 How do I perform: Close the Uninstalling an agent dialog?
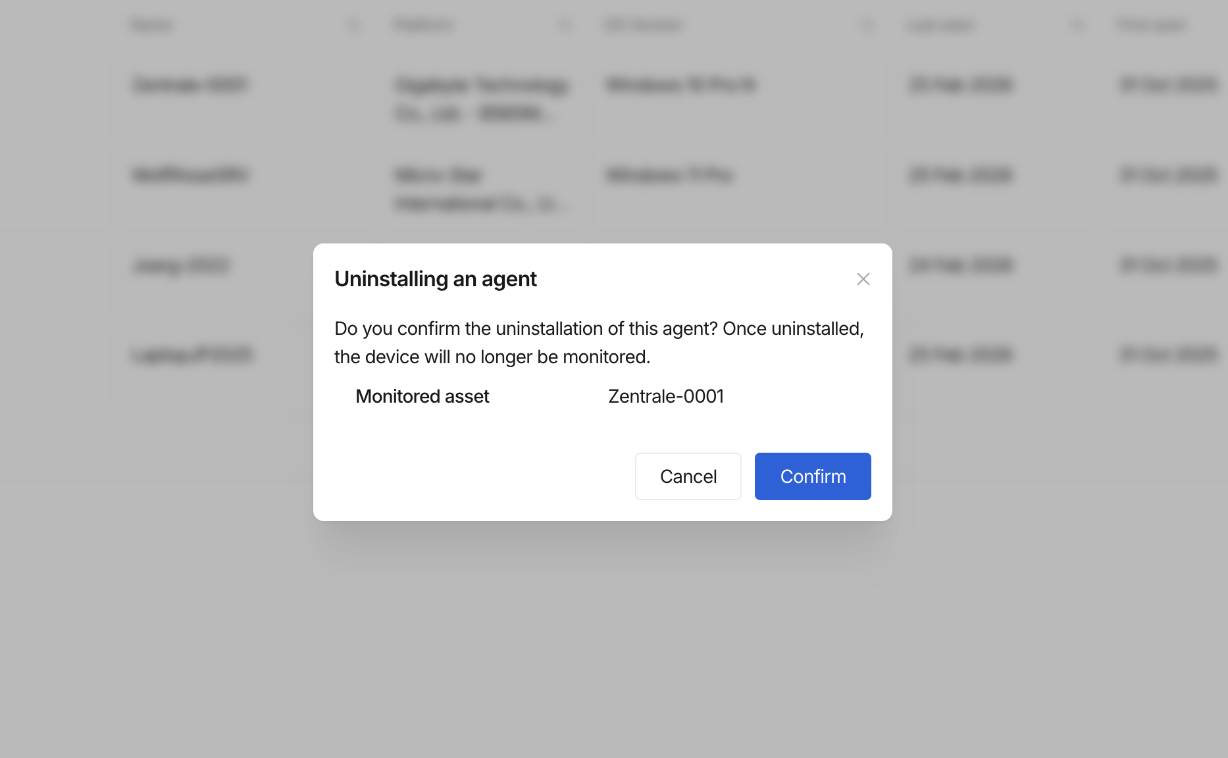[863, 279]
